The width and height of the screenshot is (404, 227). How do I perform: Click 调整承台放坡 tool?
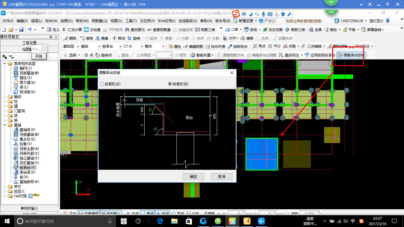point(351,55)
